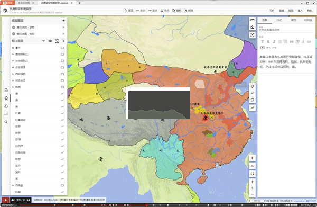Expand the 外地级标注 layer group
This screenshot has height=207, width=317.
coord(13,61)
